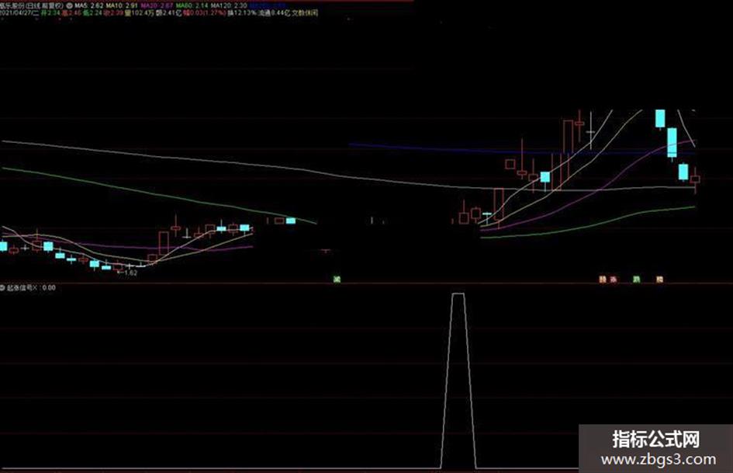This screenshot has height=473, width=733.
Task: Click the icon beside 起涨信号X indicator label
Action: [2, 287]
